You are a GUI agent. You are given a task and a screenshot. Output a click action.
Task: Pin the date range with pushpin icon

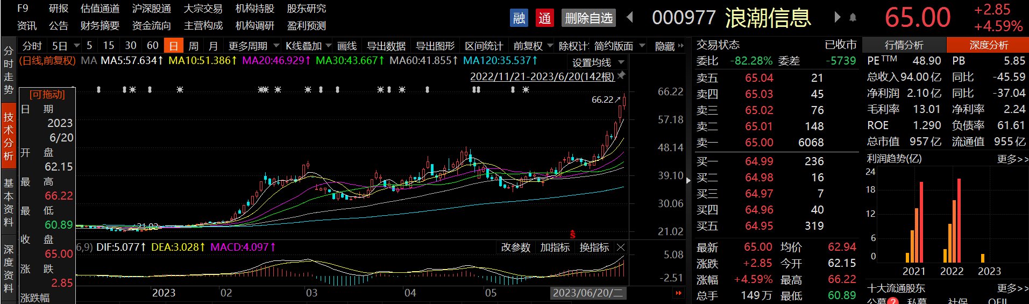(x=621, y=75)
